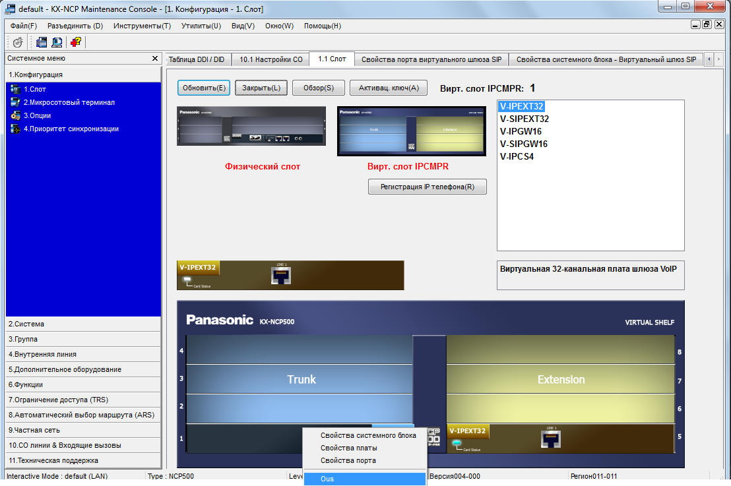Image resolution: width=731 pixels, height=486 pixels.
Task: Click the gear icon beside 3.Опции
Action: (16, 115)
